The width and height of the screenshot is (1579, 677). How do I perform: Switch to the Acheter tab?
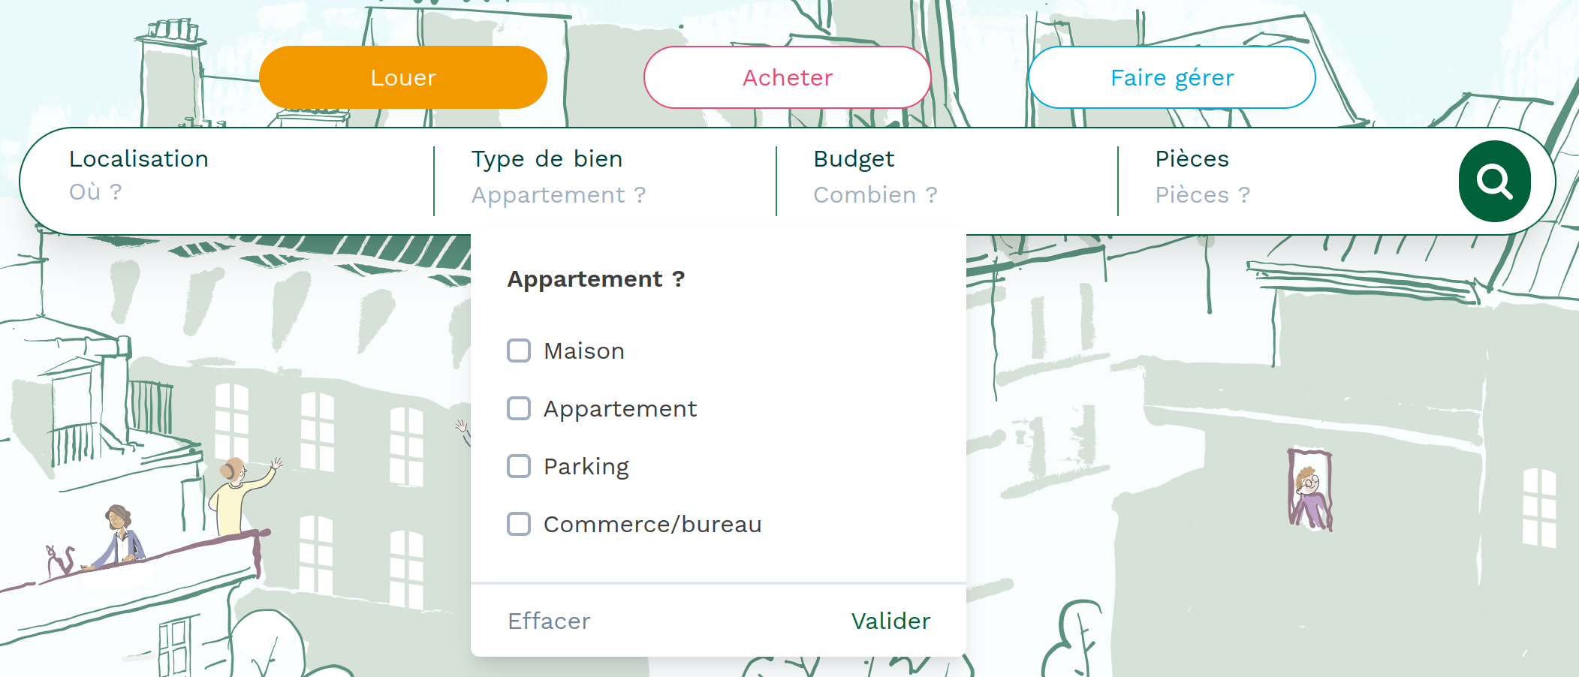[x=788, y=77]
